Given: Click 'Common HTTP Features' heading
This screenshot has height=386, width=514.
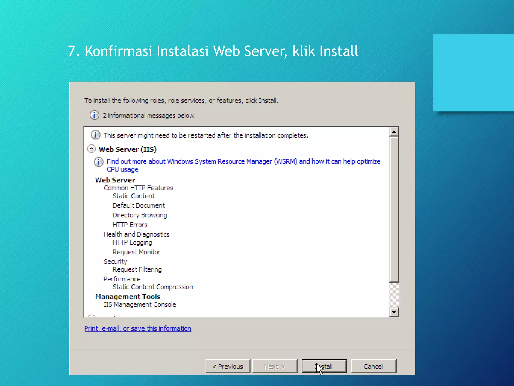Looking at the screenshot, I should 138,188.
